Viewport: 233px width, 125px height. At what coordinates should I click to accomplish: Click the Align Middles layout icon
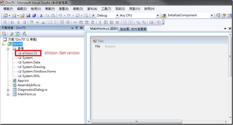(x=37, y=22)
